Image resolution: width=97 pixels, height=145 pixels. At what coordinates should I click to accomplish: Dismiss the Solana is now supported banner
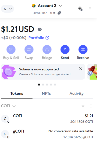click(x=81, y=69)
